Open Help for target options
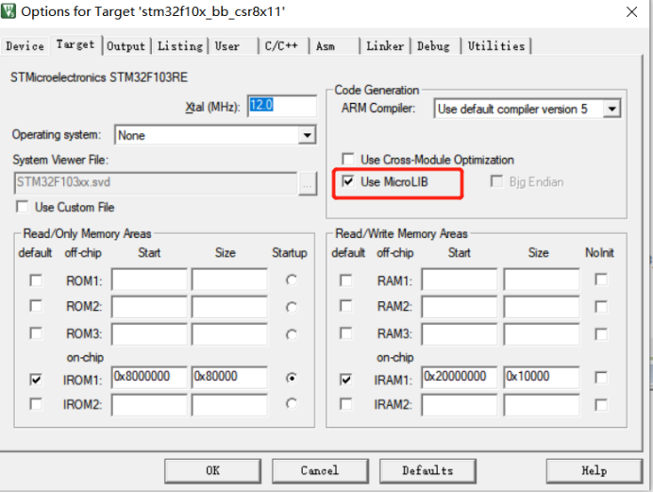This screenshot has width=653, height=493. [594, 471]
